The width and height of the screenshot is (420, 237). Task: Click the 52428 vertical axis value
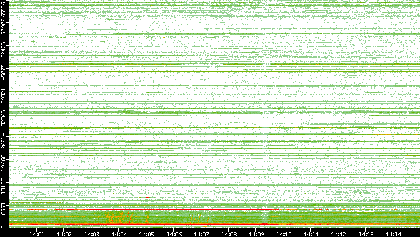point(4,50)
